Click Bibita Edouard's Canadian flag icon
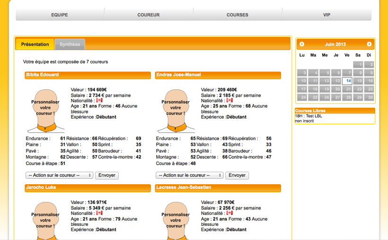388x240 pixels. (x=99, y=100)
